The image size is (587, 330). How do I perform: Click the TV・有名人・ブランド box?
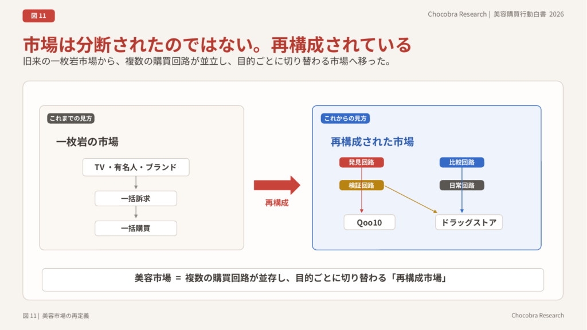136,167
